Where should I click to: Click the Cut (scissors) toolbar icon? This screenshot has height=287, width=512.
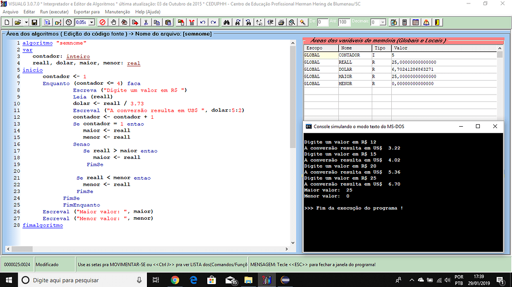pyautogui.click(x=146, y=22)
